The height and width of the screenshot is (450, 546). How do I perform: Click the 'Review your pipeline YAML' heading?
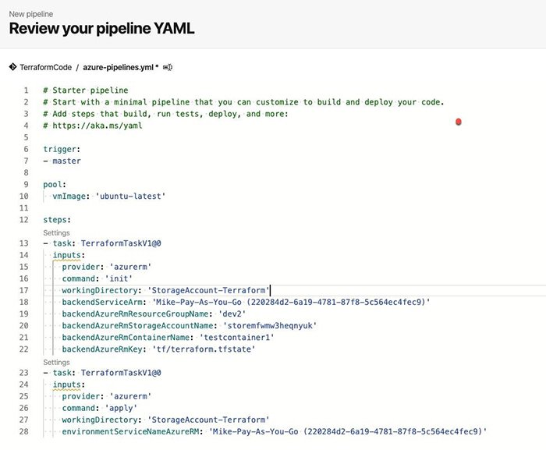101,29
